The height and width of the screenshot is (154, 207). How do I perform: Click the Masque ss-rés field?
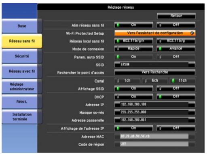coord(154,112)
